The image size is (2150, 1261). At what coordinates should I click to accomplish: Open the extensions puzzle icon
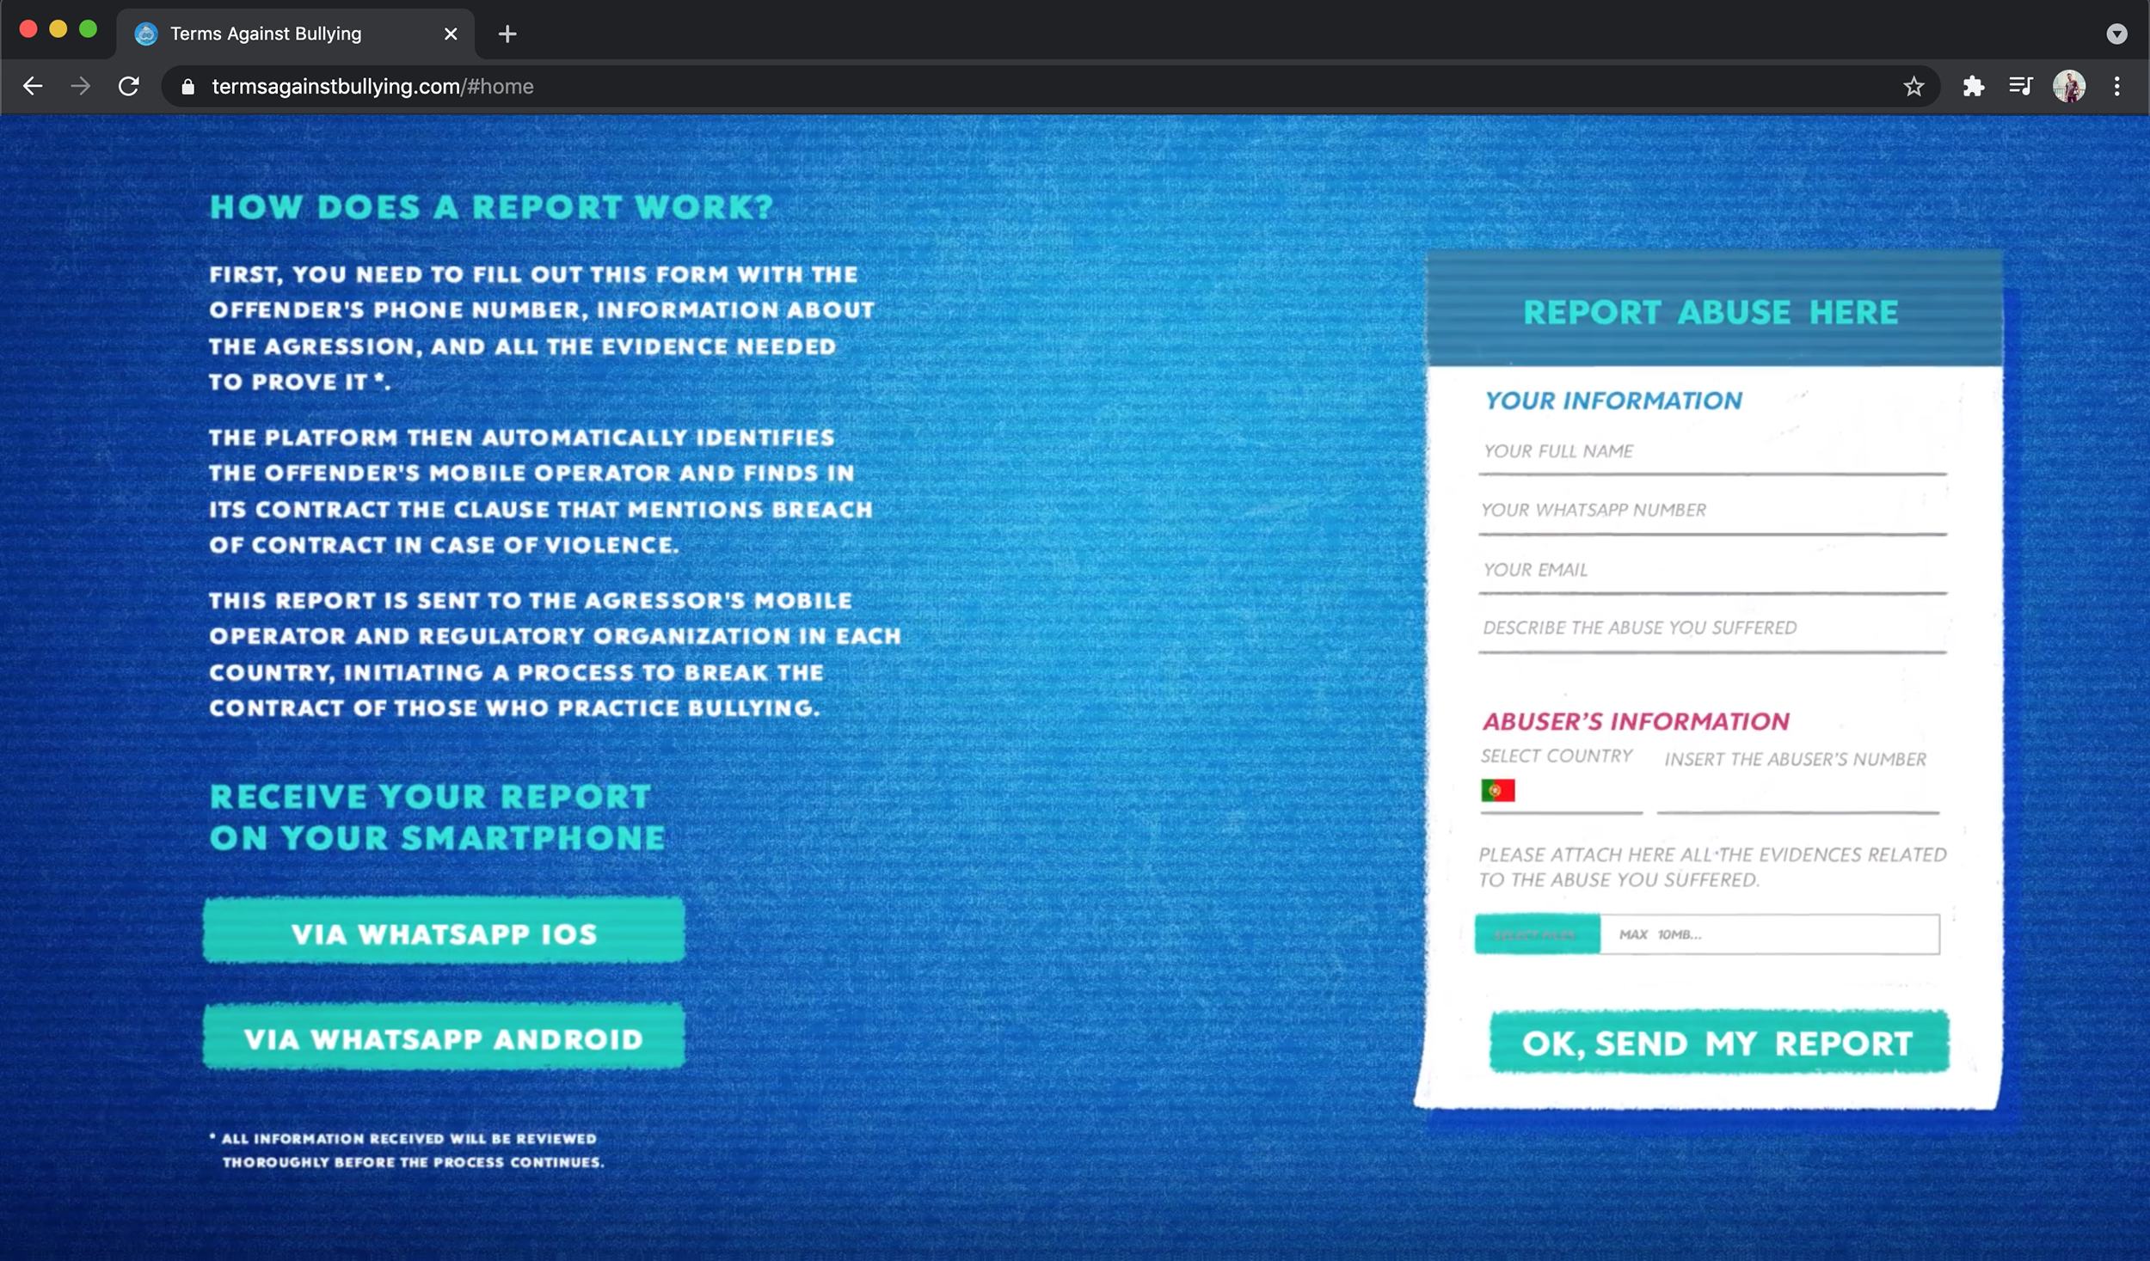[1973, 86]
